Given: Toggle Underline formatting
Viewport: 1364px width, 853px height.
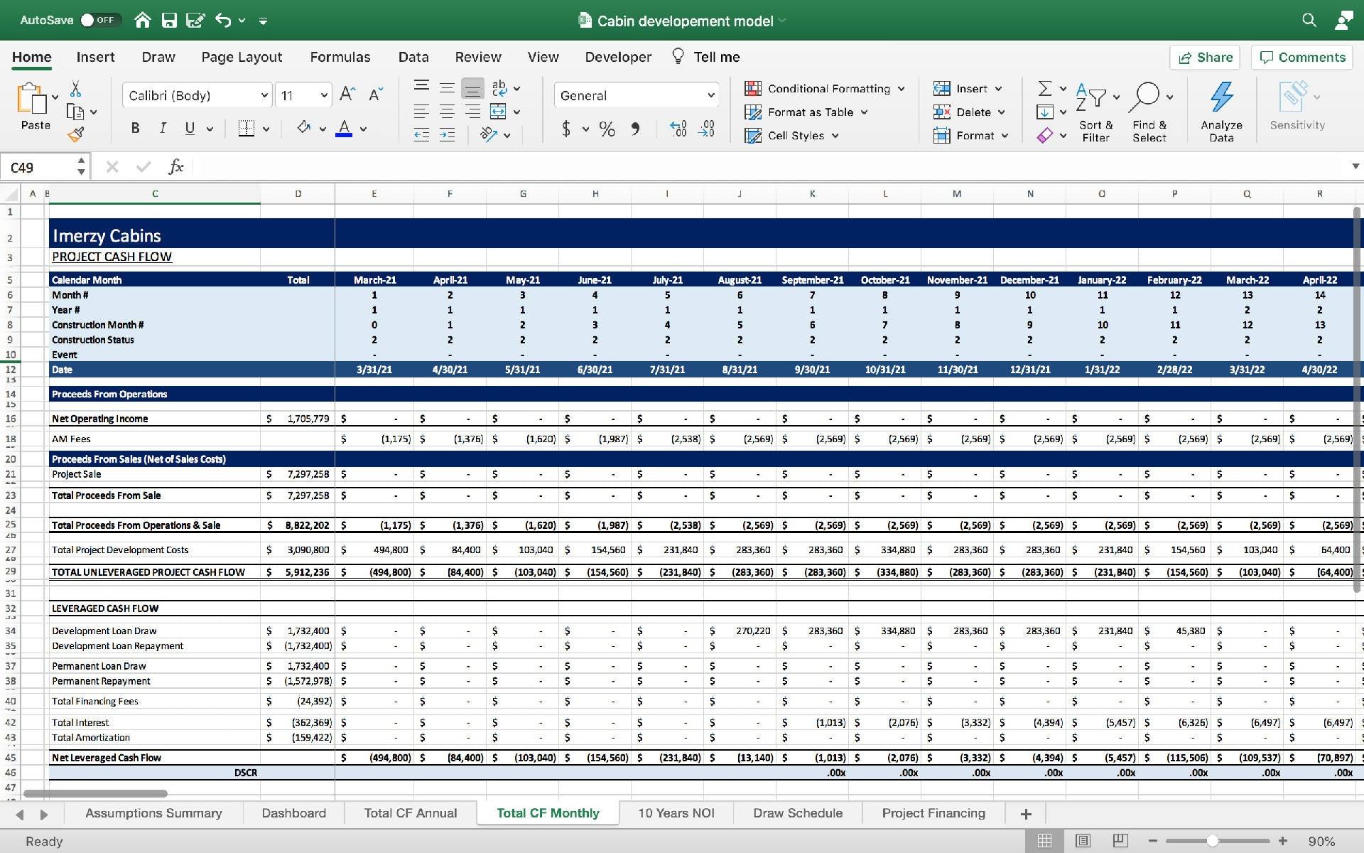Looking at the screenshot, I should [x=190, y=129].
